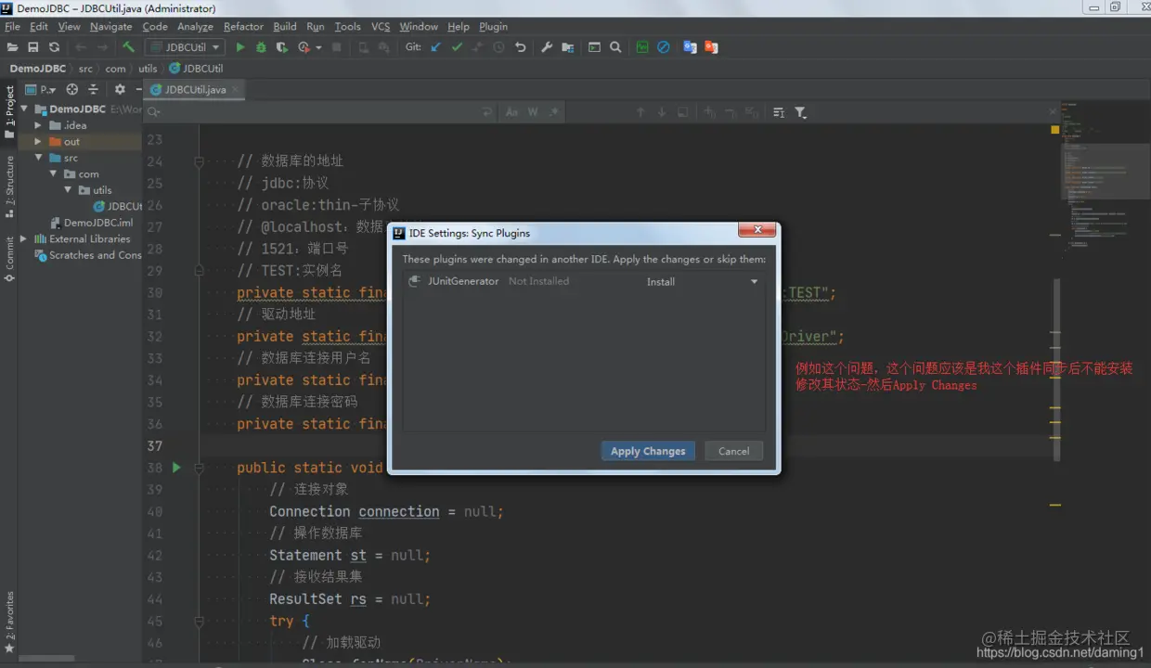1151x668 pixels.
Task: Click the Run with Coverage icon
Action: [x=282, y=47]
